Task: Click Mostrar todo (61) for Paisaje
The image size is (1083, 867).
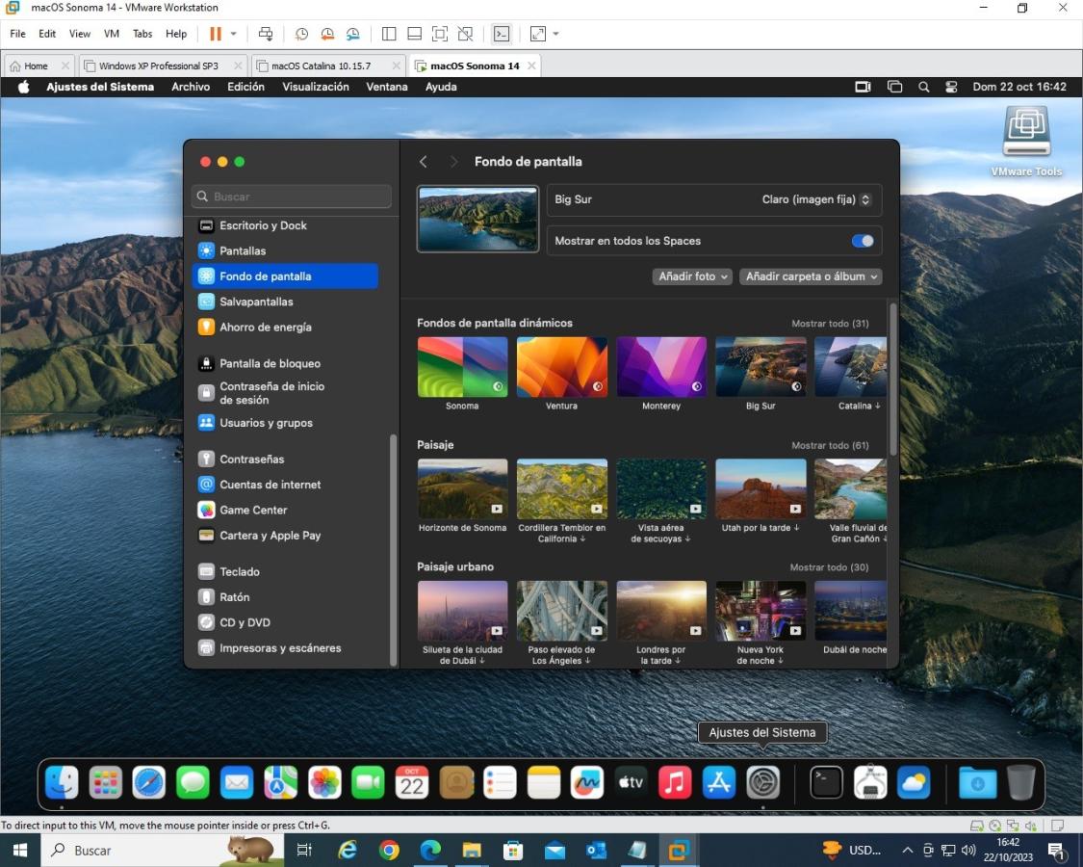Action: (830, 446)
